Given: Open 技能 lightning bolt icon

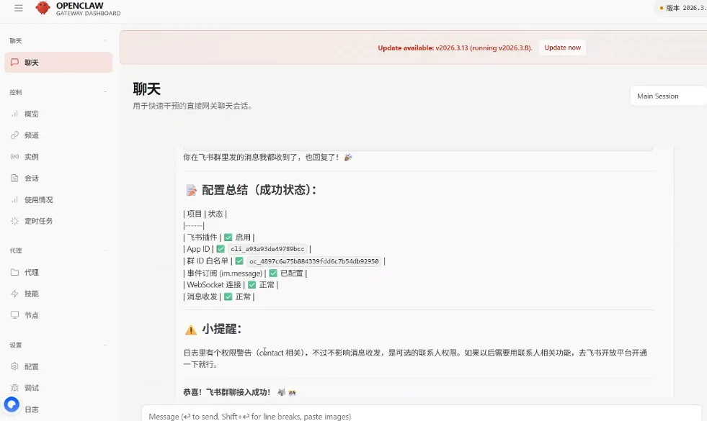Looking at the screenshot, I should pyautogui.click(x=14, y=294).
